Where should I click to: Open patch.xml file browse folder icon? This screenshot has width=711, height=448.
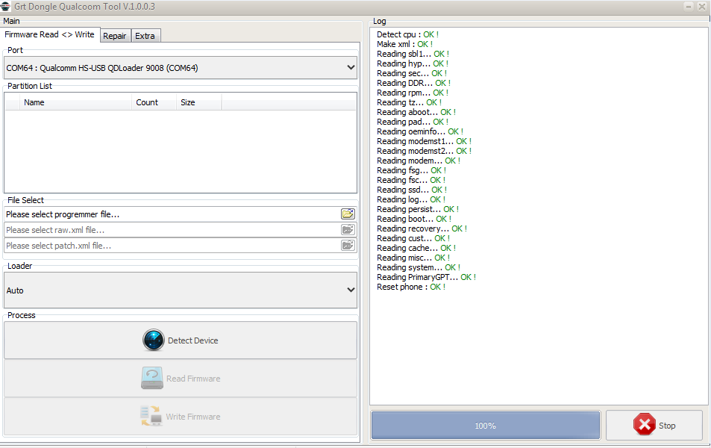tap(348, 246)
